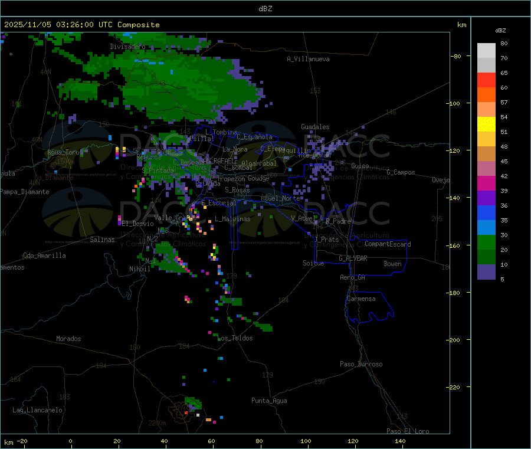Click the 'dBZ' title in top bar
The width and height of the screenshot is (531, 449).
tap(265, 9)
